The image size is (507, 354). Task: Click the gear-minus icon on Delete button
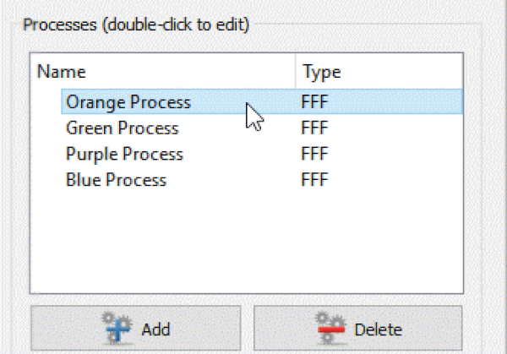[330, 328]
